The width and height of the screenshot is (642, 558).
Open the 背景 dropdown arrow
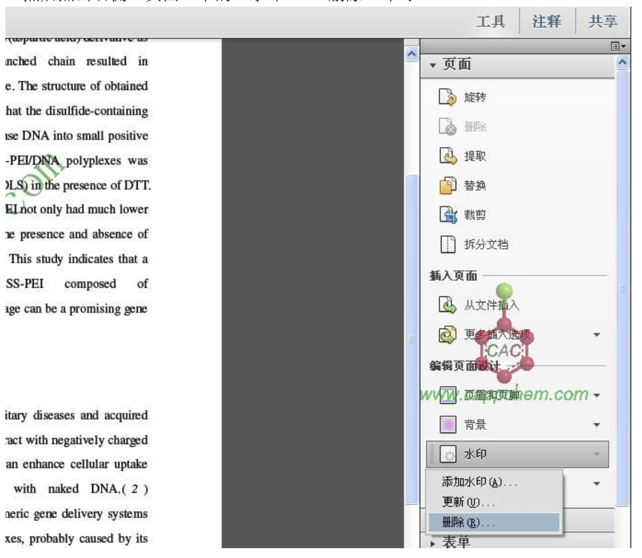tap(597, 425)
